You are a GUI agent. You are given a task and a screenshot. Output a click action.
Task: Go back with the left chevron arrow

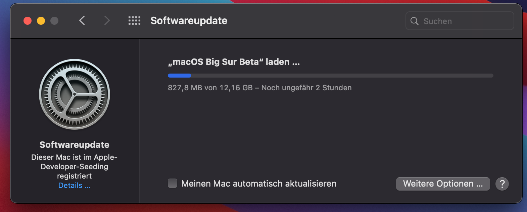click(82, 21)
